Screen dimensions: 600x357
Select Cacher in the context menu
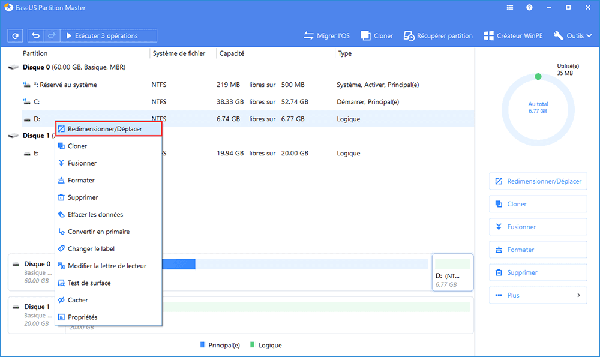pyautogui.click(x=109, y=300)
